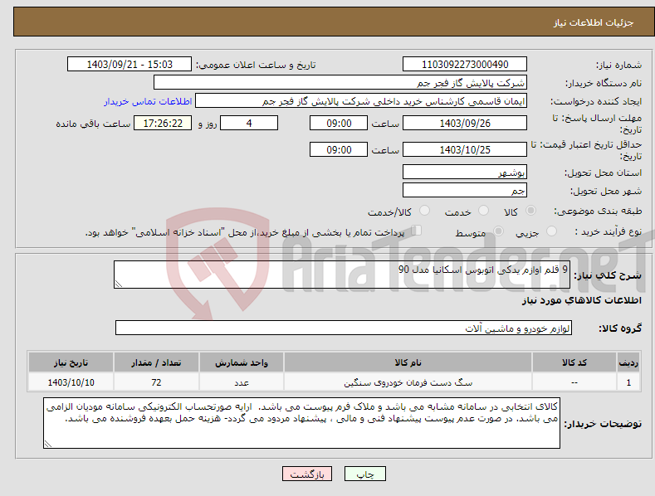Click the need date cell 1403/10/10
655x496 pixels.
coord(71,382)
